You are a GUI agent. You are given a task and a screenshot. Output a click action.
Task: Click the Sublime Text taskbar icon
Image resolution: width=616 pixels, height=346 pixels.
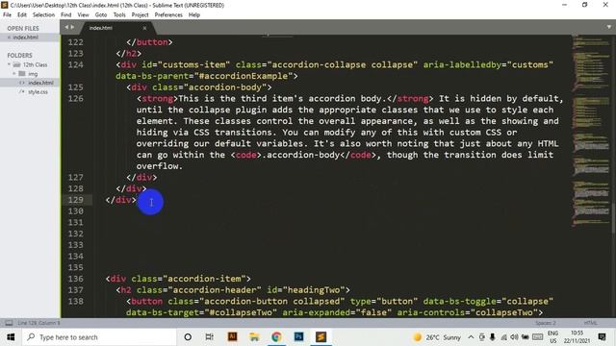coord(321,336)
